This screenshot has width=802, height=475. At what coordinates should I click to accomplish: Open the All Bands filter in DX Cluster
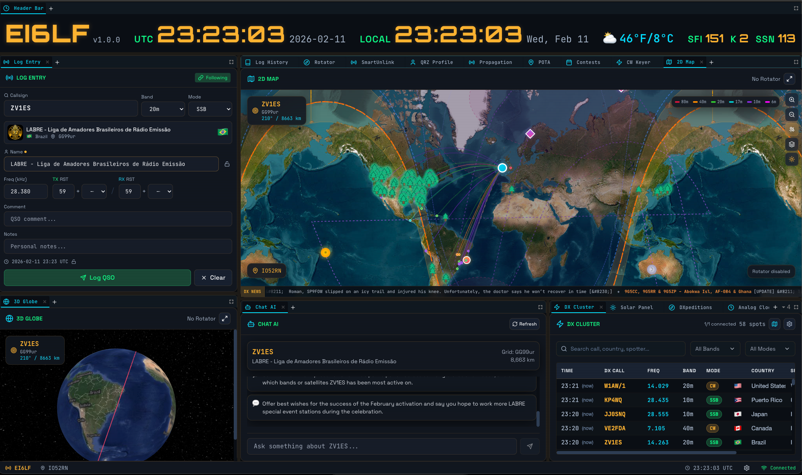[x=715, y=349]
